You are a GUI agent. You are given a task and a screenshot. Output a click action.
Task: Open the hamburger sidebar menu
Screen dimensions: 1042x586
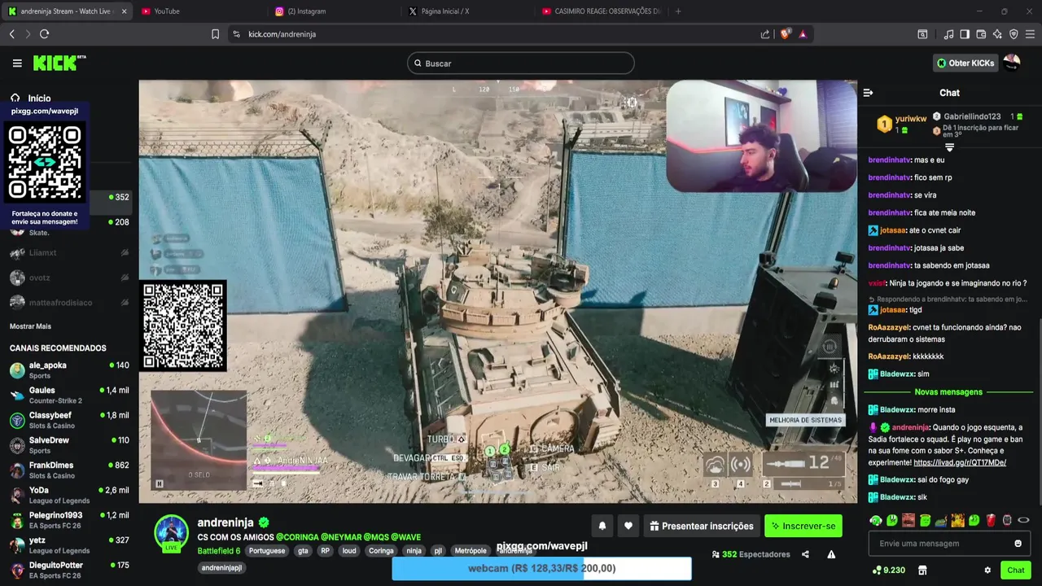pyautogui.click(x=17, y=63)
